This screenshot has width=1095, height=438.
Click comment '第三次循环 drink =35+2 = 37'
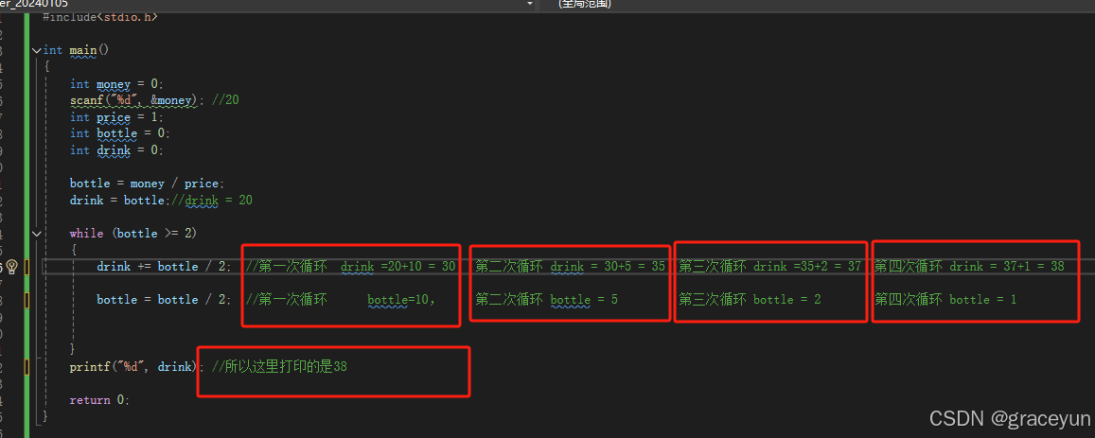point(770,266)
